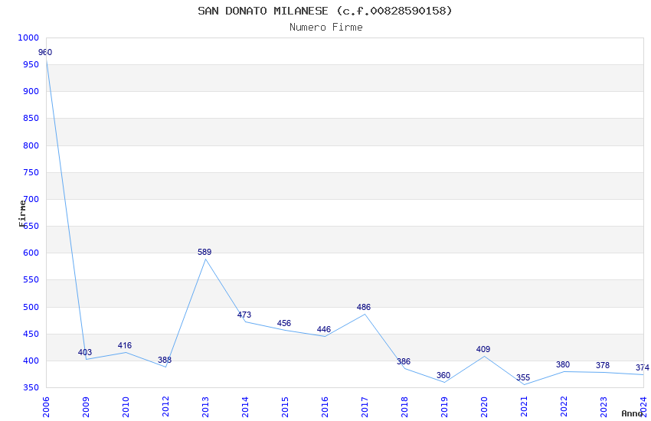Viewport: 651px width, 421px height.
Task: Click the 950 y-axis tick label
Action: click(31, 65)
